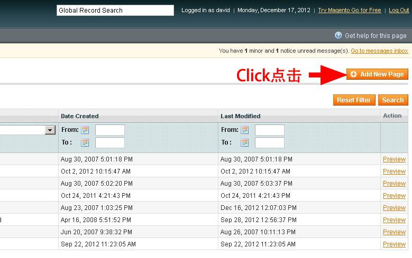
Task: Click Date Created From input field
Action: tap(109, 130)
